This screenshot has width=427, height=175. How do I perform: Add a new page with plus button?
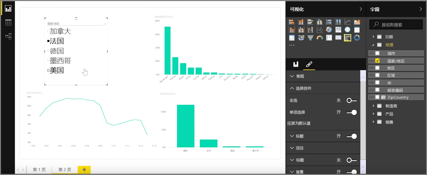pos(84,169)
